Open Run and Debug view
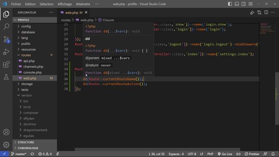The height and width of the screenshot is (157, 279). (6, 52)
